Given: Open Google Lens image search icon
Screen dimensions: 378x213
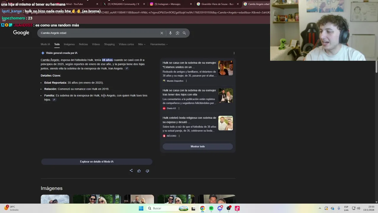Looking at the screenshot, I should tap(177, 33).
